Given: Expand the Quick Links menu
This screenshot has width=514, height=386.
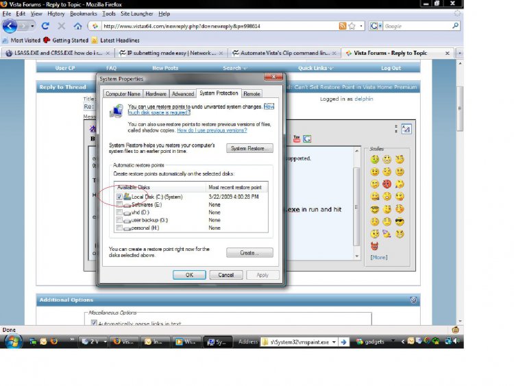Looking at the screenshot, I should coord(315,68).
